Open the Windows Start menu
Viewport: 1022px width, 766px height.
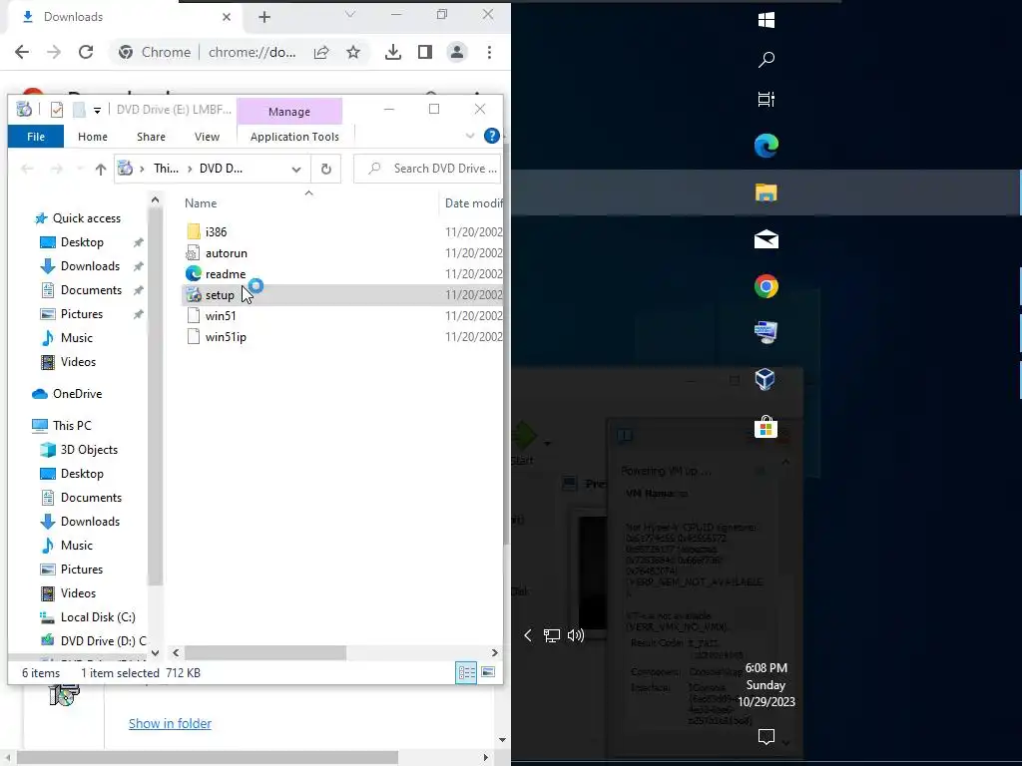(766, 20)
